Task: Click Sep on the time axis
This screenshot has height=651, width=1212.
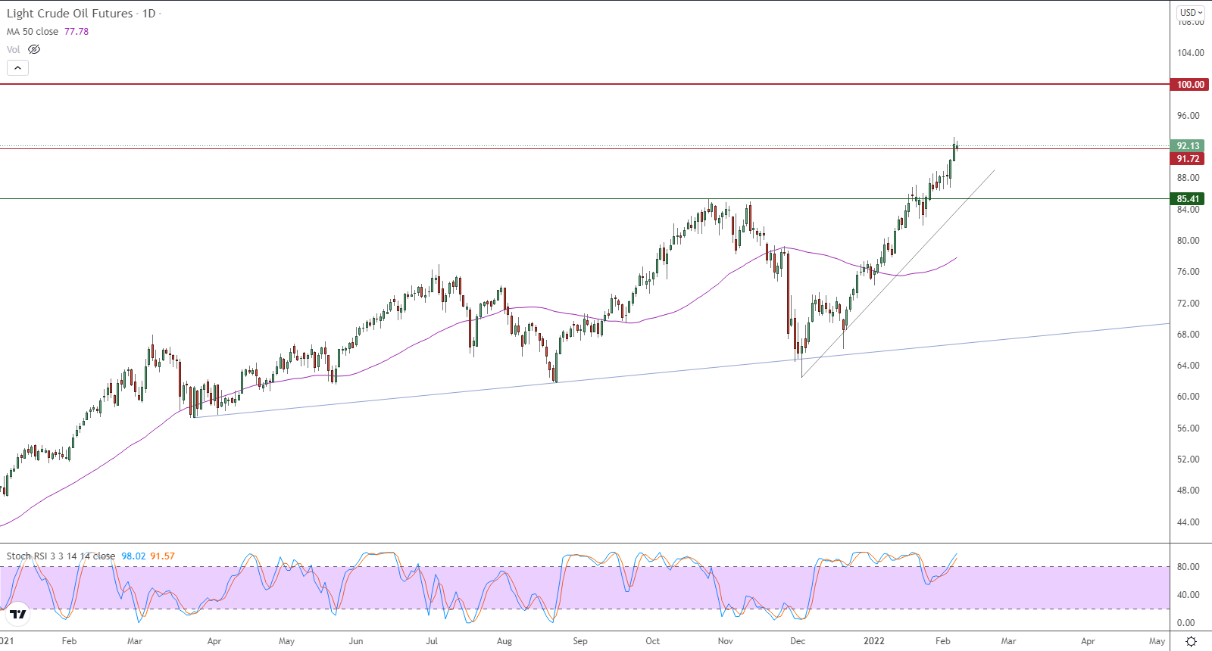Action: point(580,641)
